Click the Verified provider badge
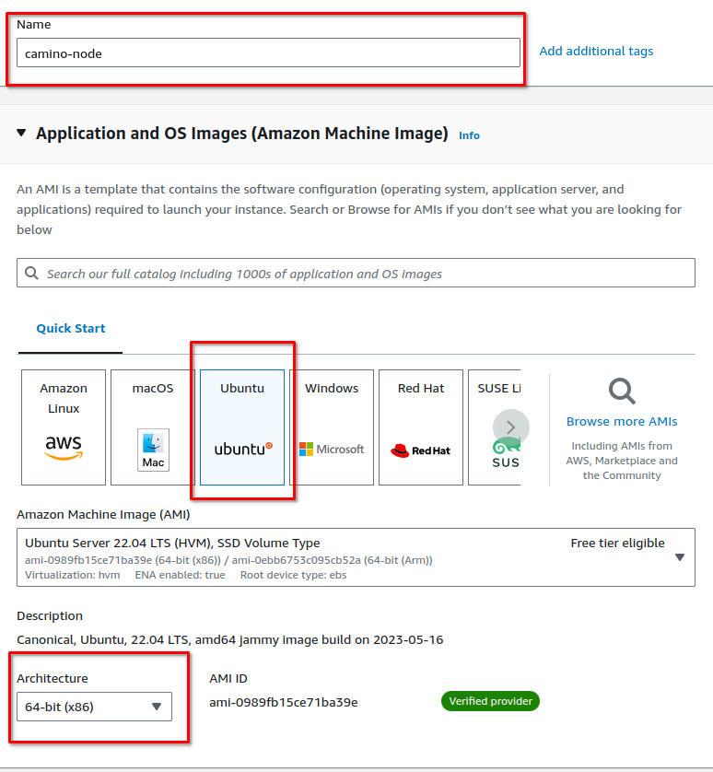Screen dimensions: 713x772 (490, 701)
